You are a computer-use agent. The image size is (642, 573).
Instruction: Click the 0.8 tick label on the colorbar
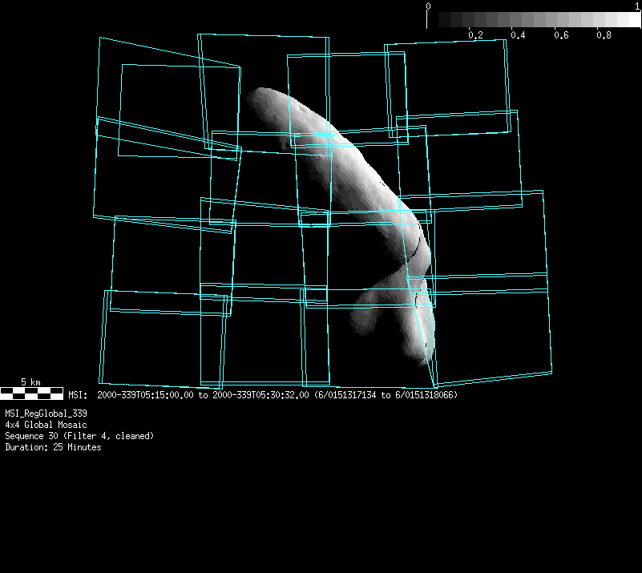pos(604,36)
